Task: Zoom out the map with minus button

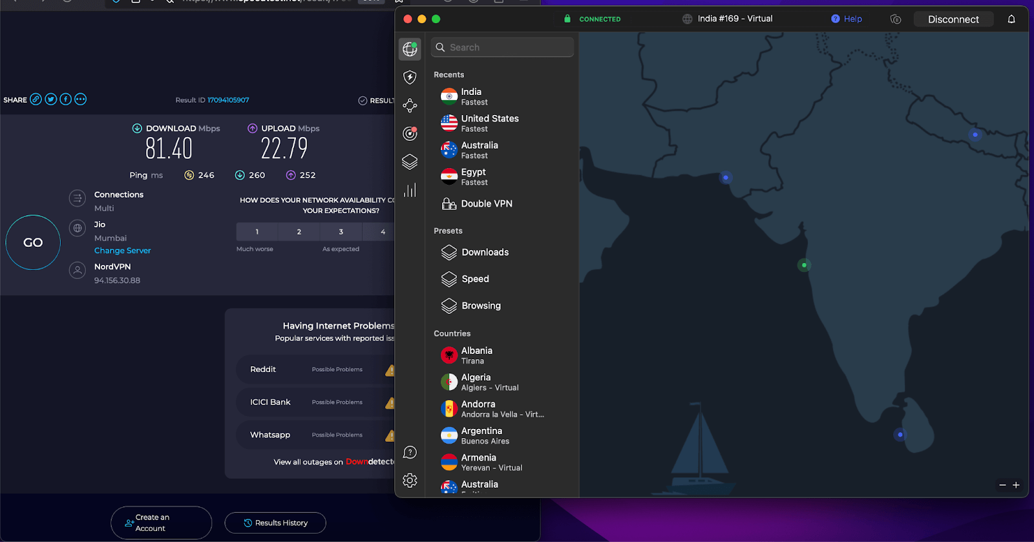Action: pos(1002,485)
